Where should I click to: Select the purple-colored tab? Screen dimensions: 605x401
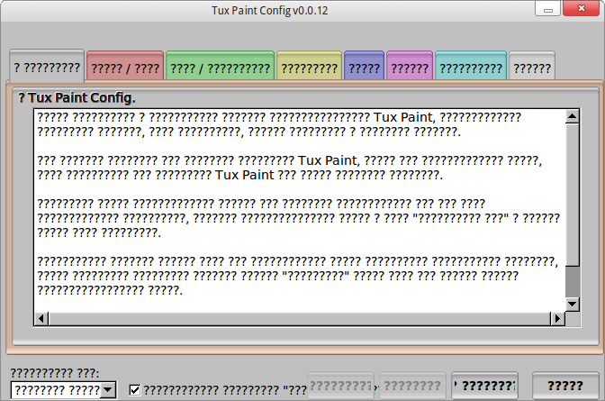coord(410,66)
